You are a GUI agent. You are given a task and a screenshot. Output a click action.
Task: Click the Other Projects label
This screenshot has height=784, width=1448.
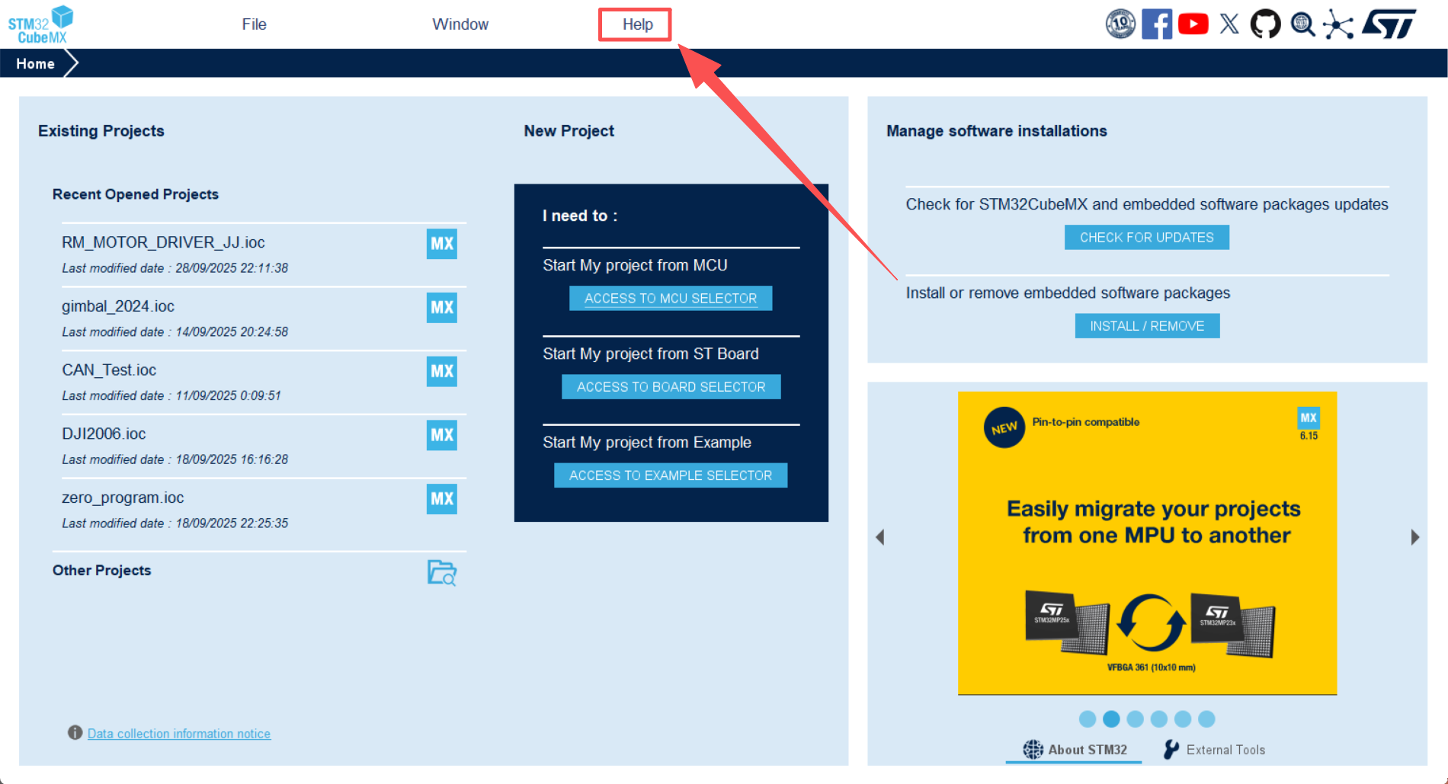click(x=101, y=571)
